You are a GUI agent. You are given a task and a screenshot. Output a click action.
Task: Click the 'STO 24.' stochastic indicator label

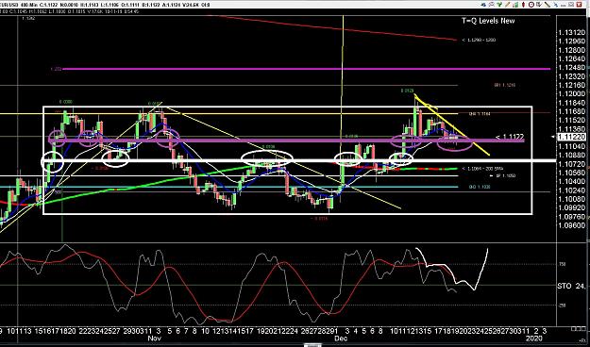pos(571,286)
